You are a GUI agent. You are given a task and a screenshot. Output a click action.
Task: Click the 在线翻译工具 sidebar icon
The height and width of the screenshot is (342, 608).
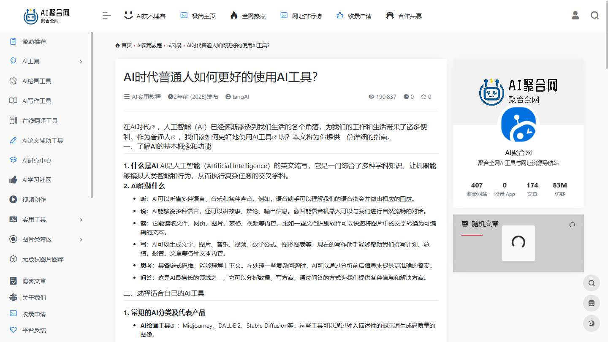click(x=13, y=121)
